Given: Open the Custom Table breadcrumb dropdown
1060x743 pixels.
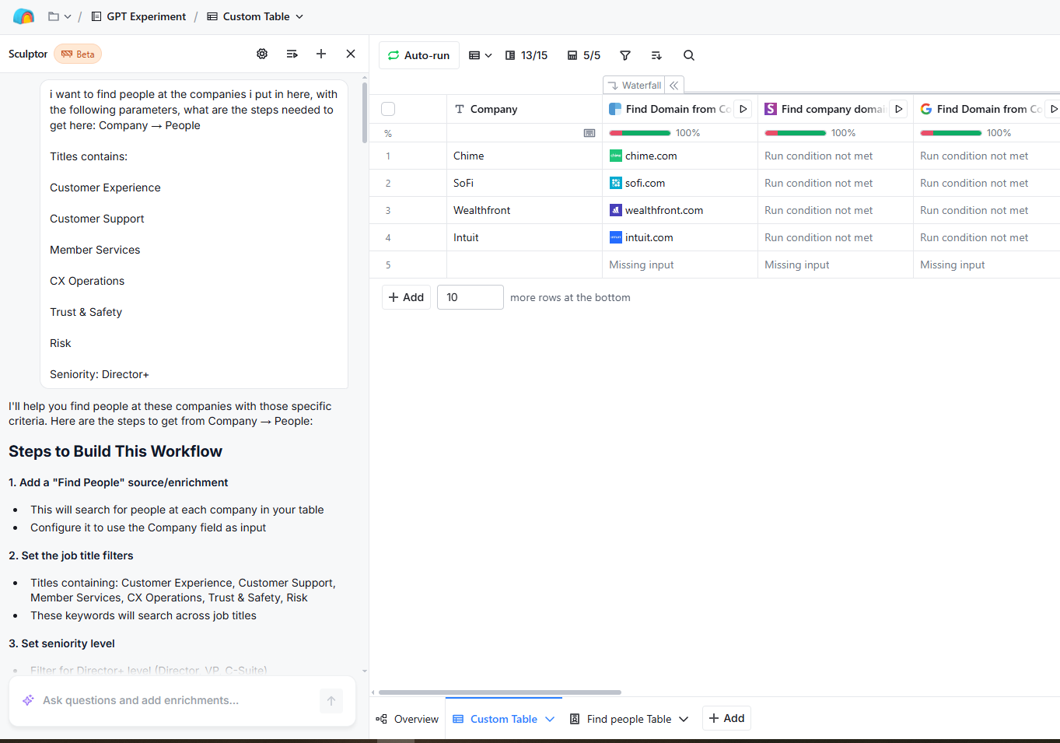Looking at the screenshot, I should (255, 16).
